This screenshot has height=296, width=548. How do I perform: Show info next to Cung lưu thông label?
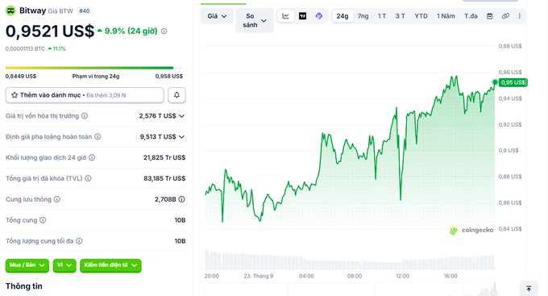click(x=57, y=199)
